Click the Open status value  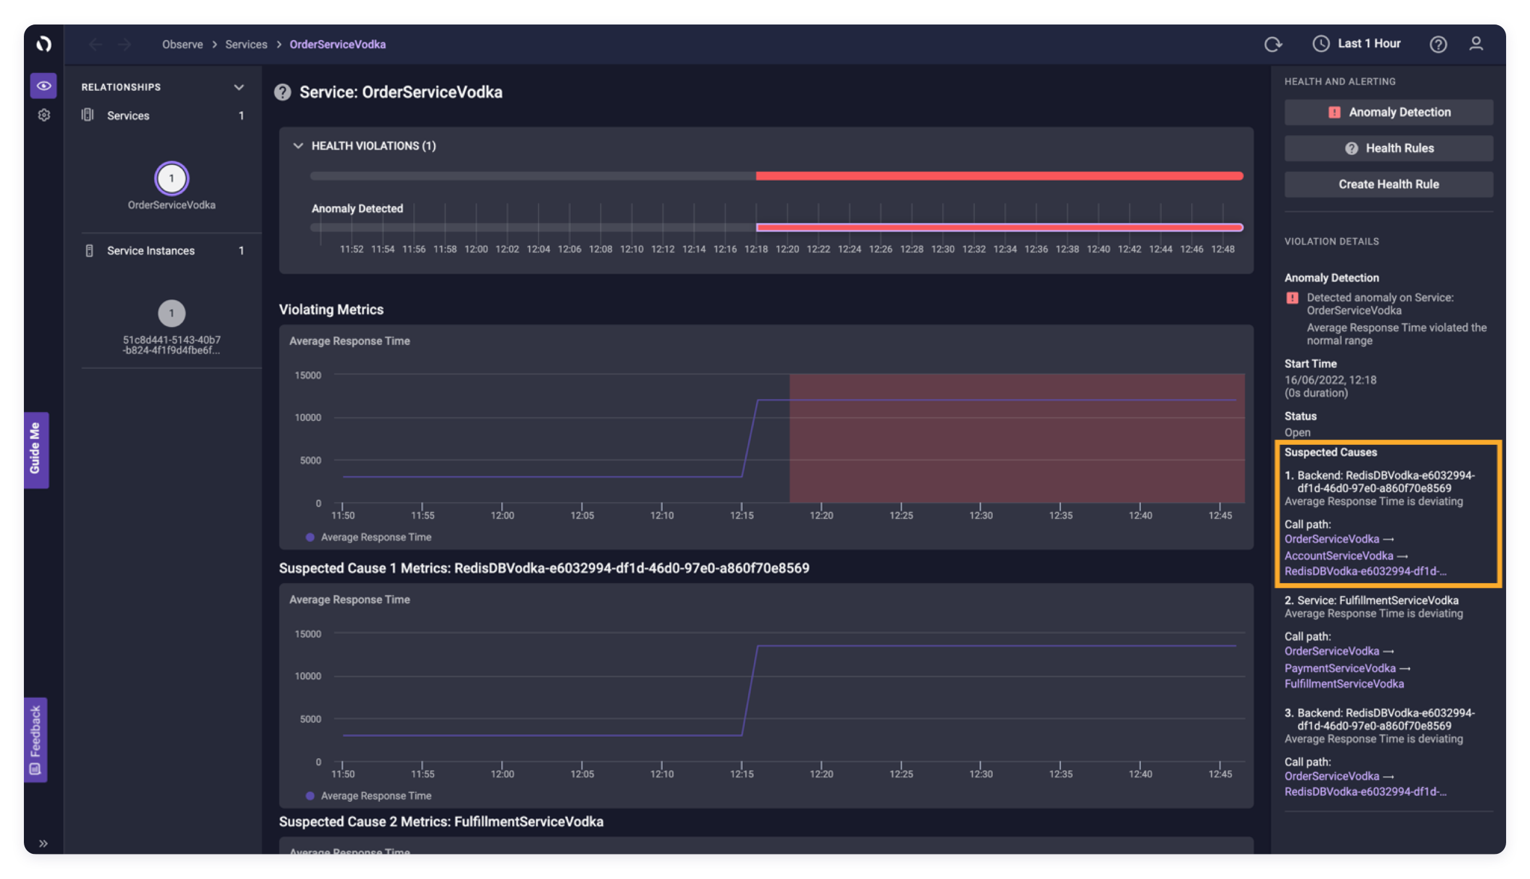1296,433
